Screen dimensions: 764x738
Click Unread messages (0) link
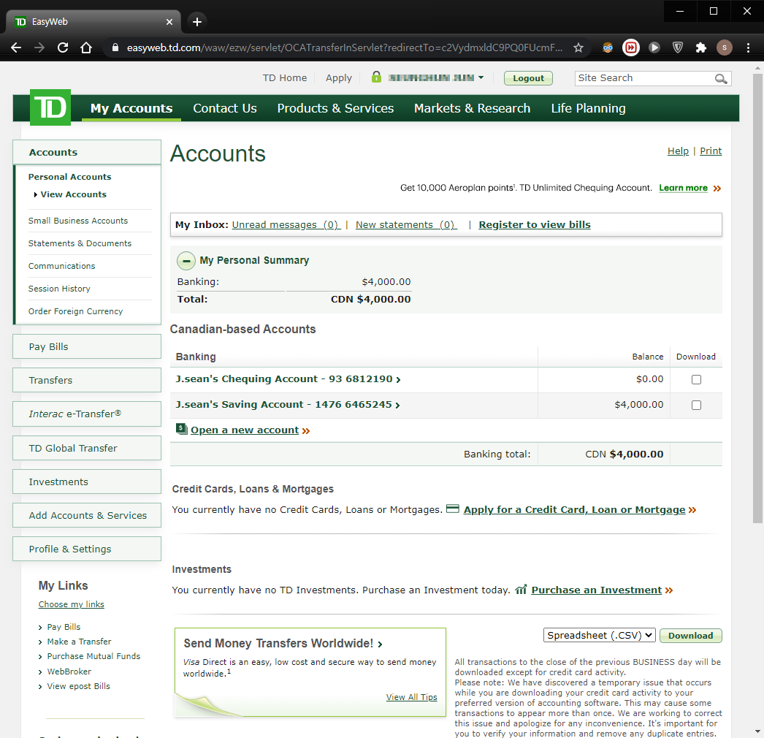click(x=286, y=225)
